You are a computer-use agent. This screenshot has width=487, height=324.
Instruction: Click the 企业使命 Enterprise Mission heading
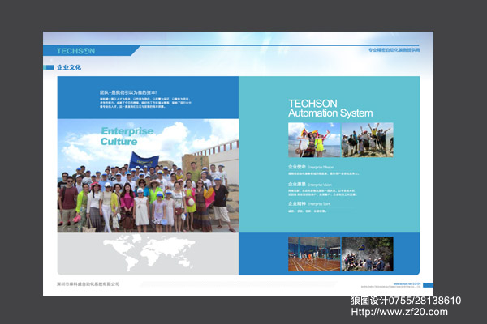pyautogui.click(x=311, y=167)
